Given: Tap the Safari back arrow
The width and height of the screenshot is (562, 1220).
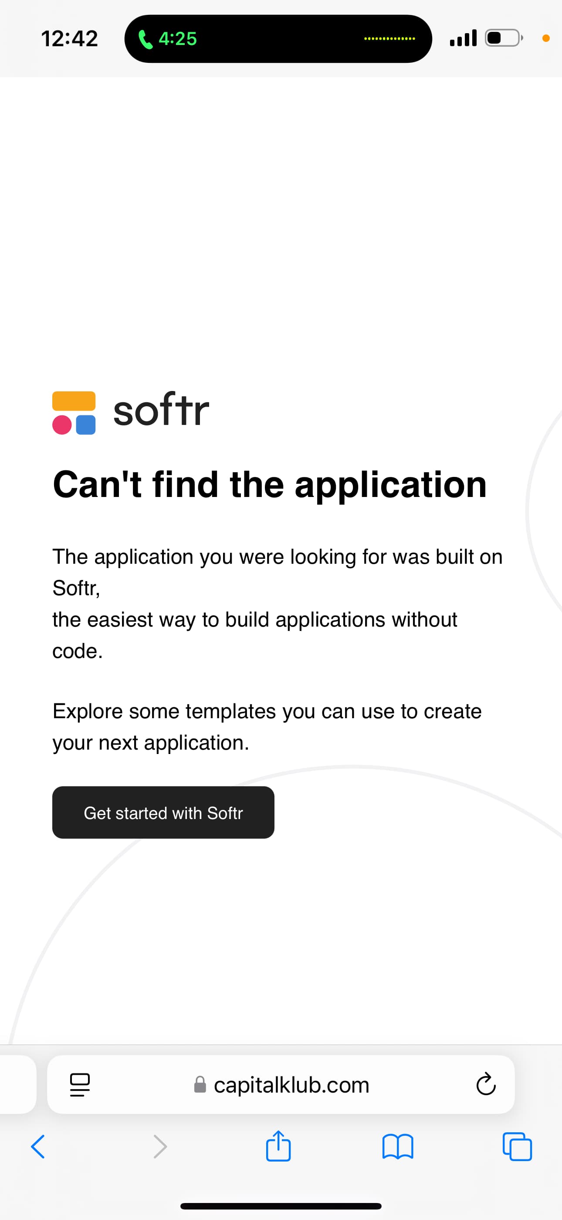Looking at the screenshot, I should tap(38, 1147).
